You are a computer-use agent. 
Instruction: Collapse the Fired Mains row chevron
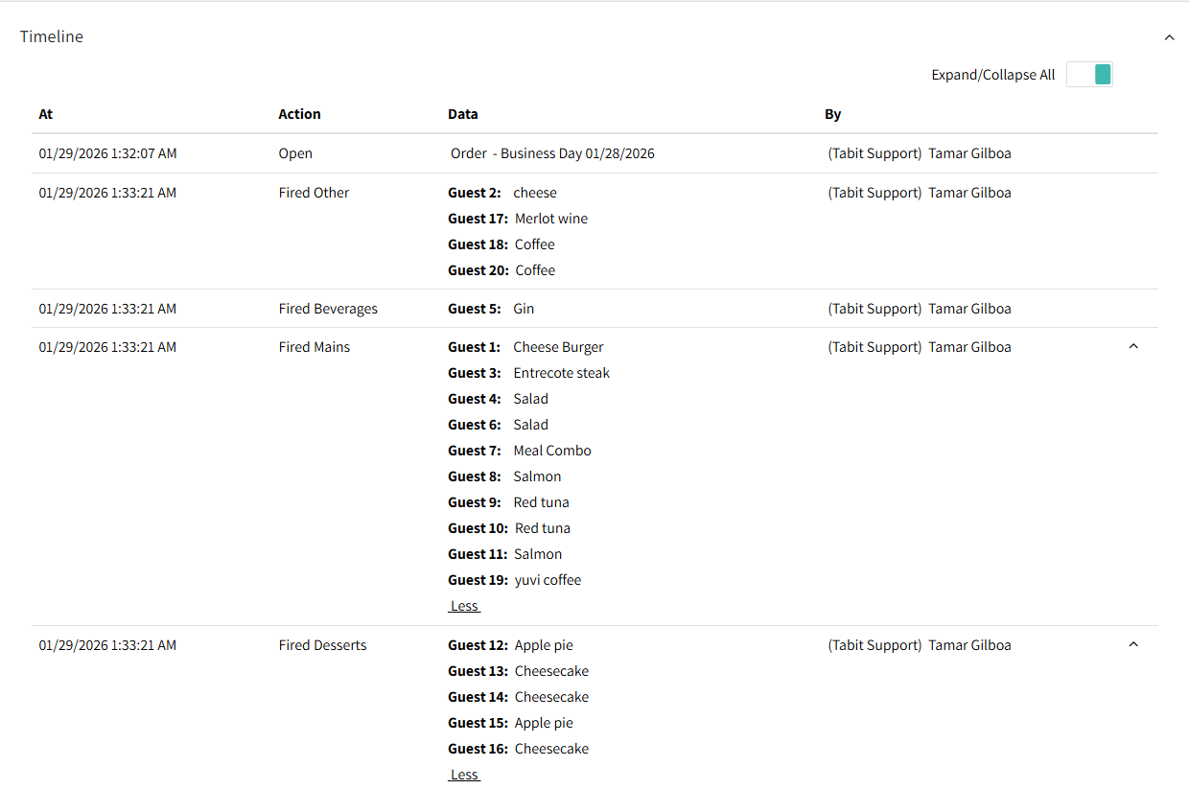(x=1133, y=346)
